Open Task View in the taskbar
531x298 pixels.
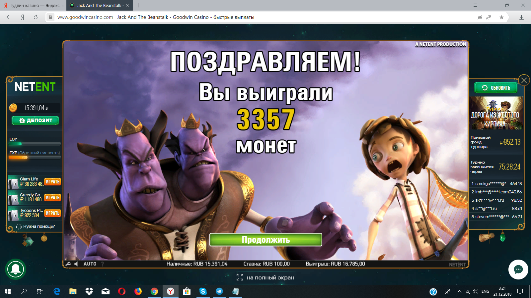(40, 291)
